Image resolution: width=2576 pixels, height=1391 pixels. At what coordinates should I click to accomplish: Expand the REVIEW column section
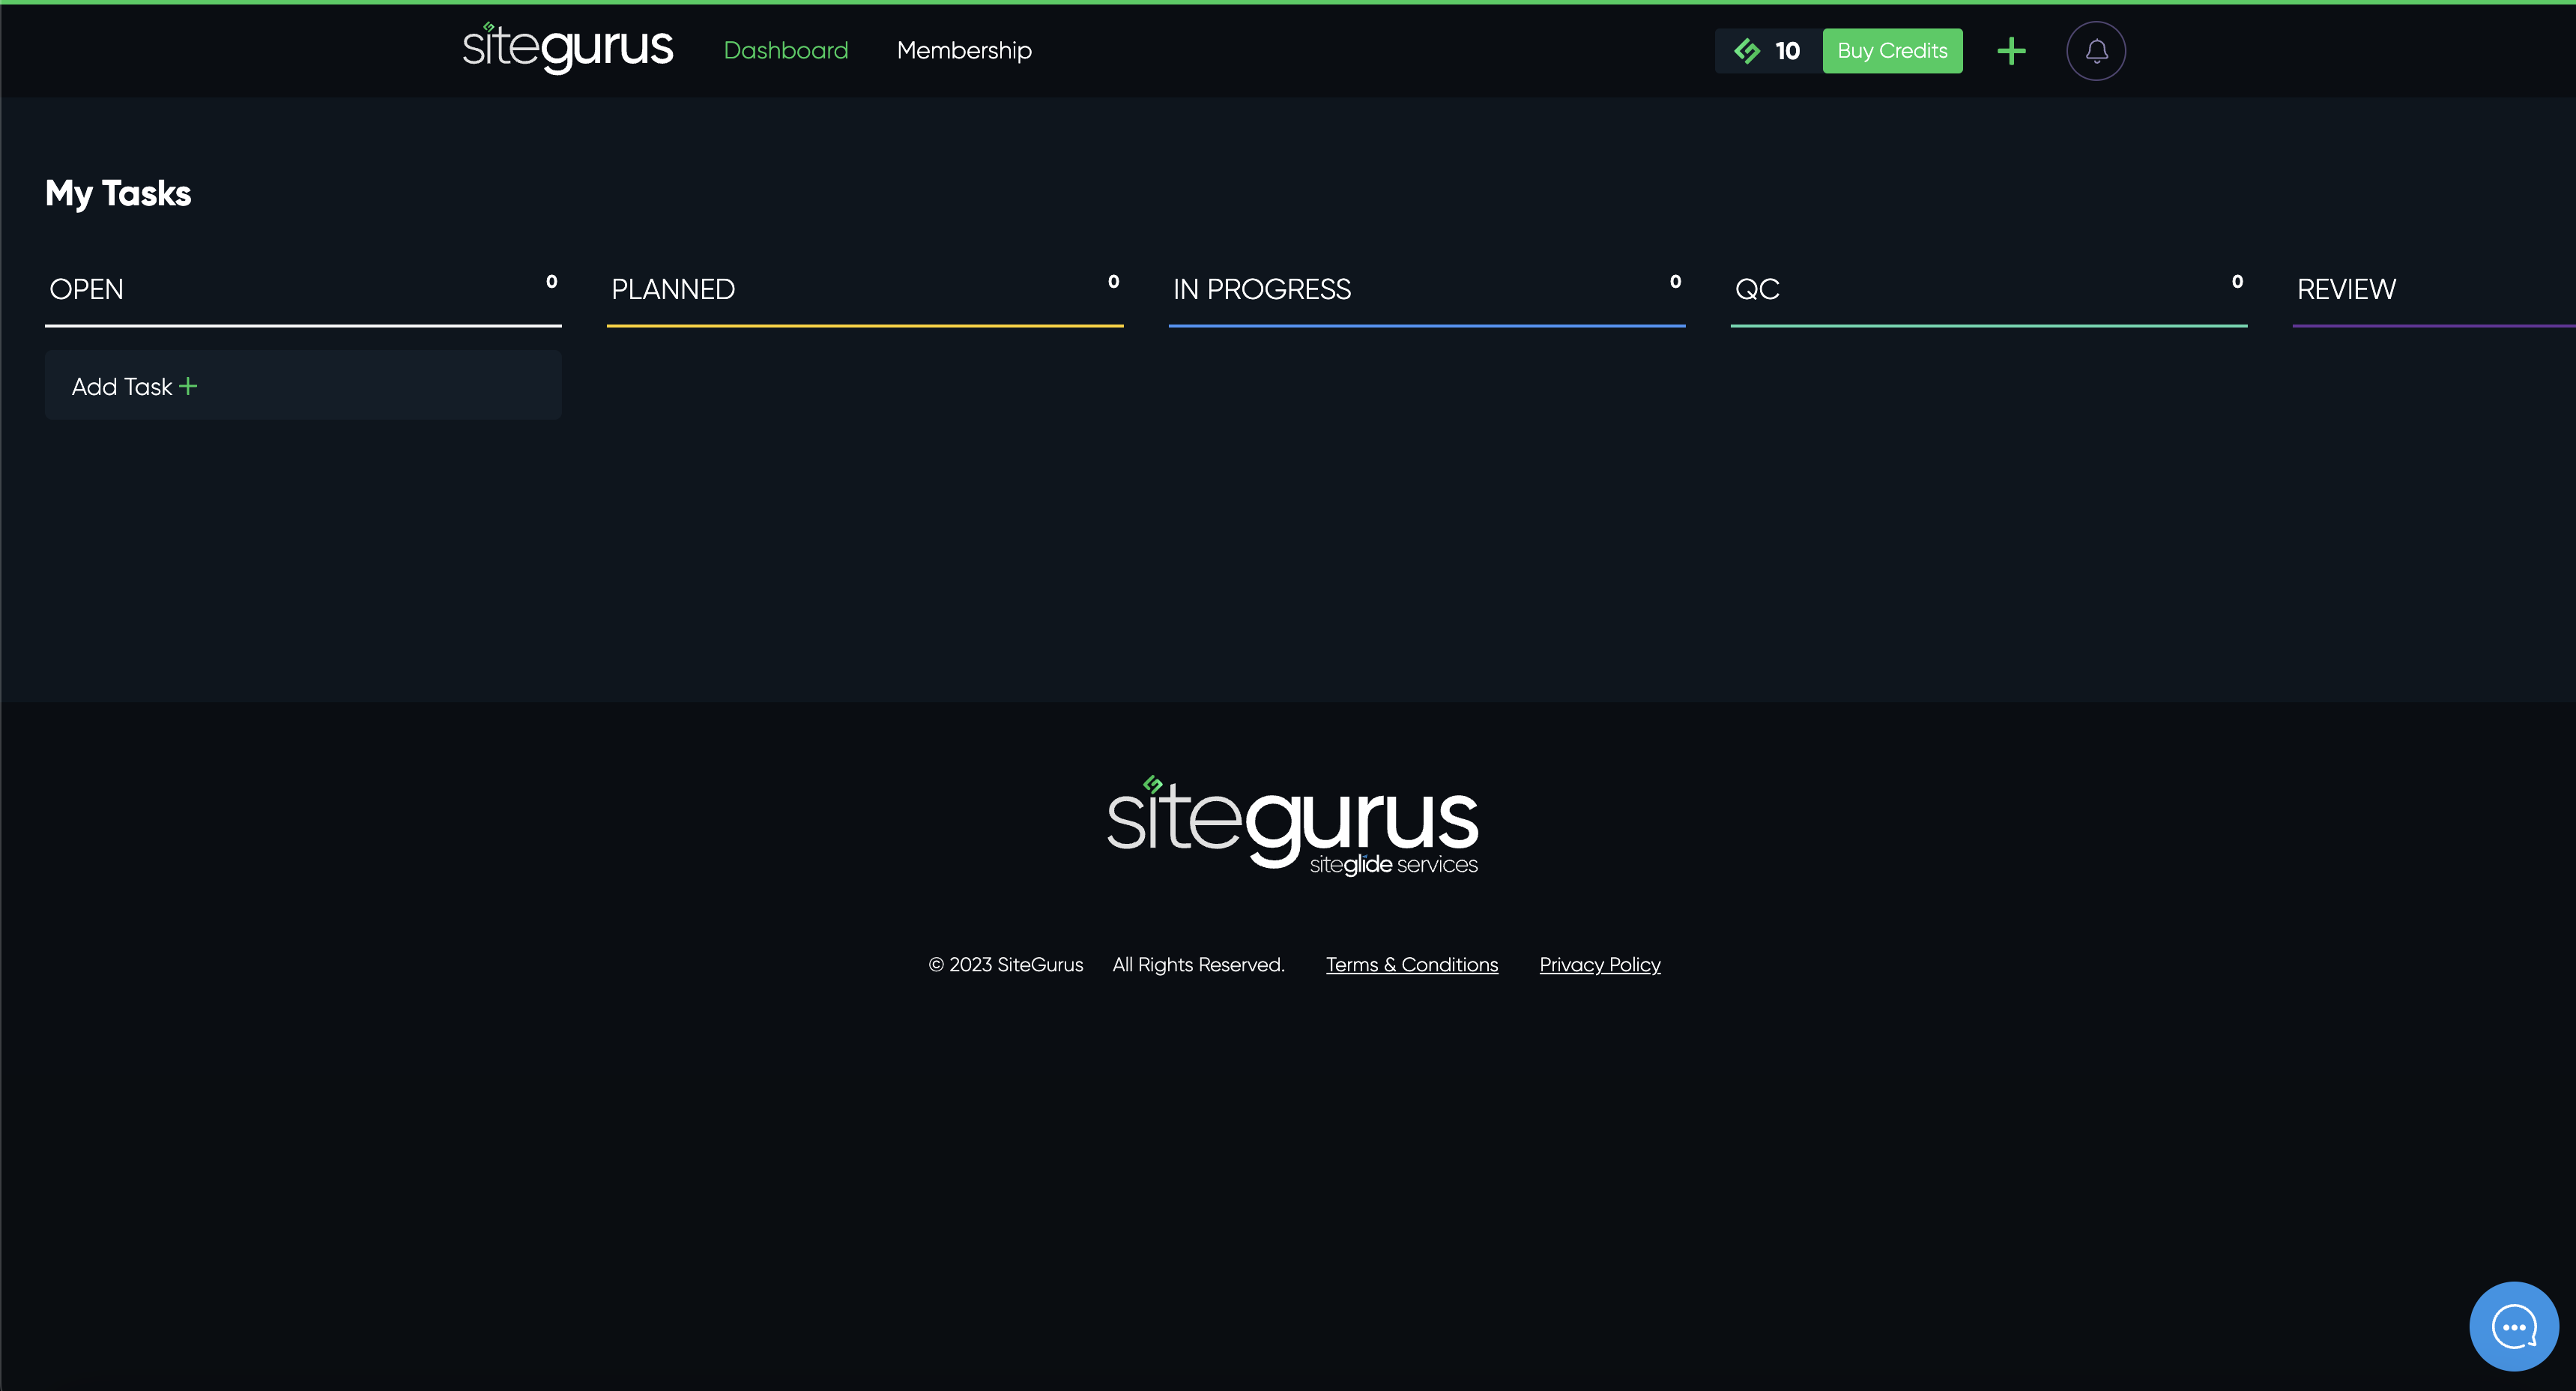pos(2347,288)
